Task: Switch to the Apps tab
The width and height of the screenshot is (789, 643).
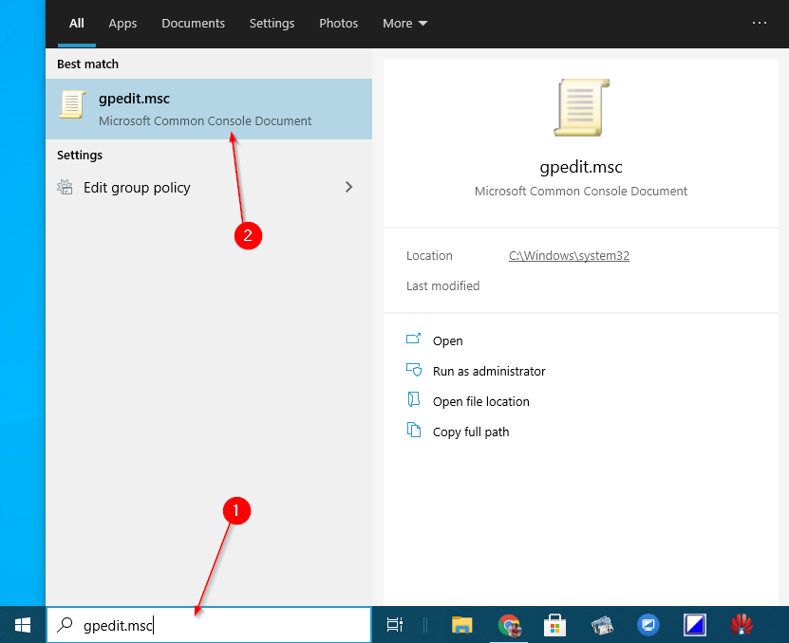Action: point(122,23)
